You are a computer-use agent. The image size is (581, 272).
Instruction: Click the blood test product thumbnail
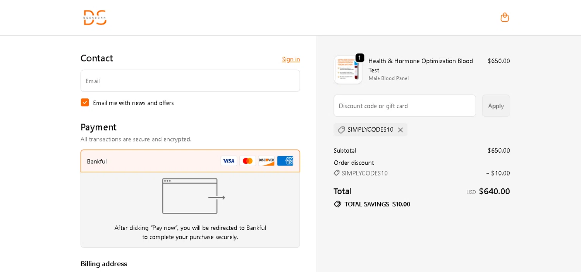[347, 70]
